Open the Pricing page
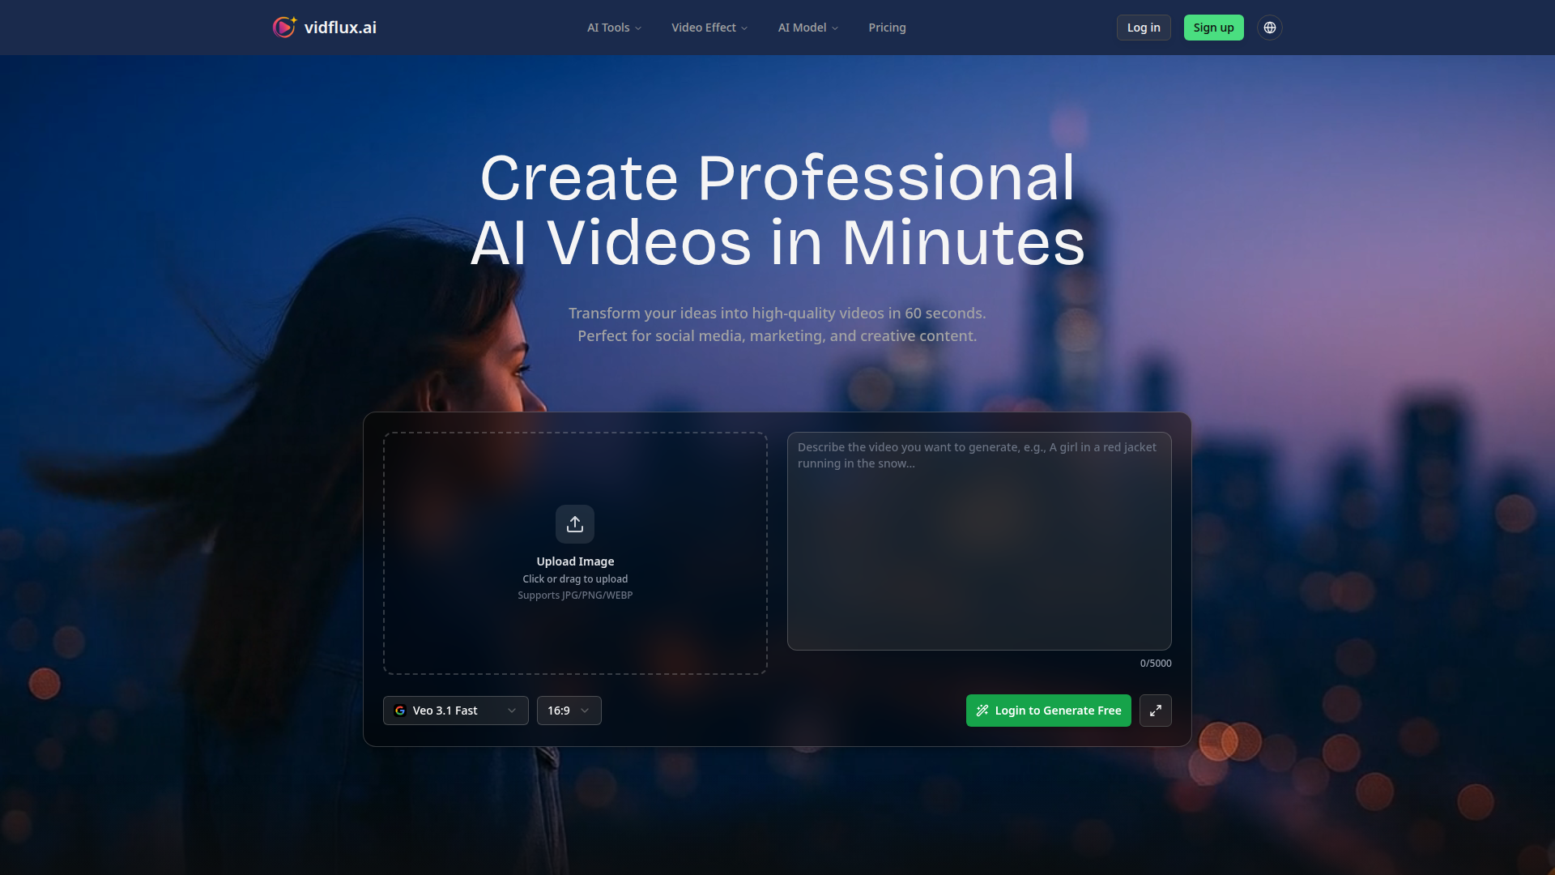This screenshot has height=875, width=1555. point(887,28)
